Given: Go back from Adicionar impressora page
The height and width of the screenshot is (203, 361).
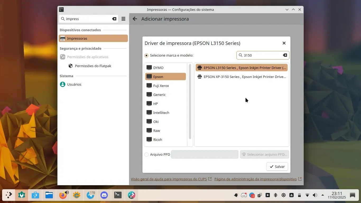Looking at the screenshot, I should tap(135, 19).
